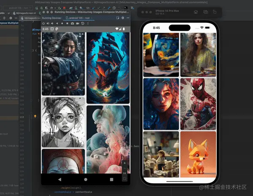The height and width of the screenshot is (196, 253).
Task: Open the terminal icon in IDE toolbar
Action: [x=126, y=8]
